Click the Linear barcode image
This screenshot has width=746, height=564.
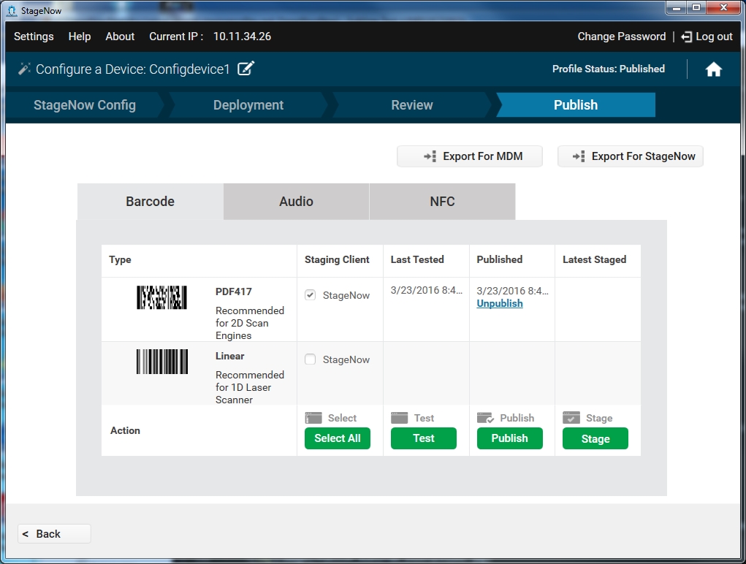pos(161,362)
